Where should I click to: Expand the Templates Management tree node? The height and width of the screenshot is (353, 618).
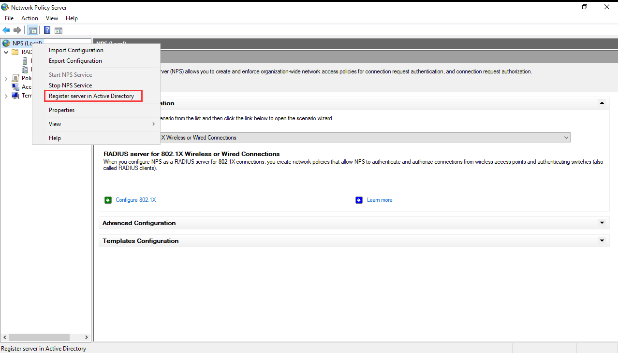coord(5,95)
